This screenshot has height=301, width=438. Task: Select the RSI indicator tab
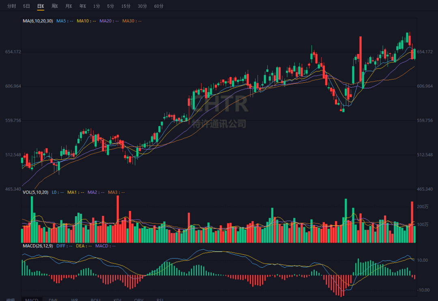click(x=160, y=300)
